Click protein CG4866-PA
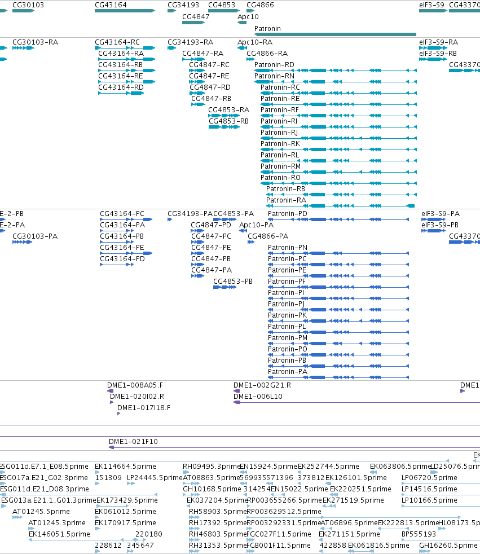This screenshot has width=480, height=554. click(x=268, y=236)
